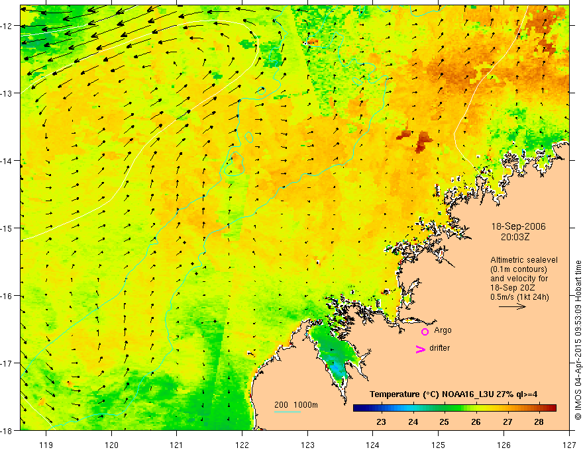
Task: Click the '18-Sep-2006' date label
Action: [x=518, y=226]
